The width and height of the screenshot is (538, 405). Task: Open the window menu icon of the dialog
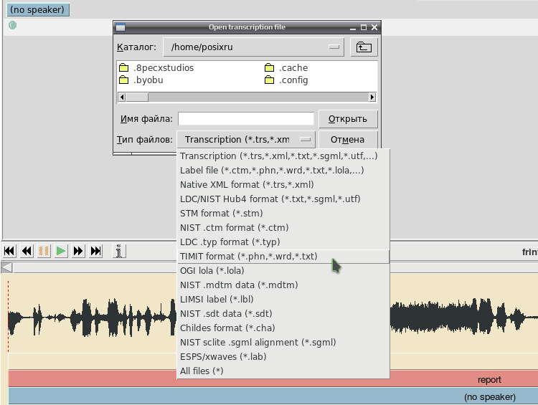[x=121, y=27]
